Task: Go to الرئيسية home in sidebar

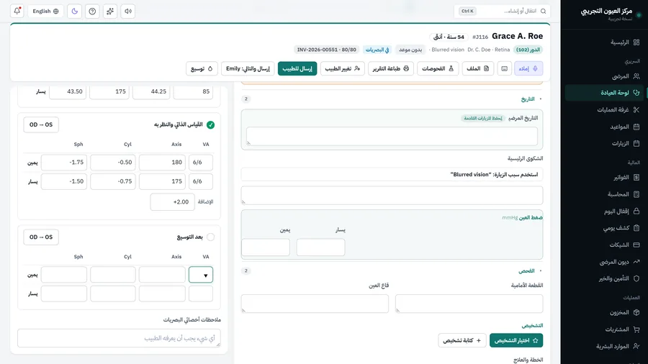Action: pos(604,42)
